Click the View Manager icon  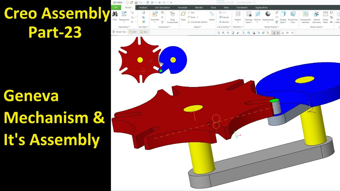254,33
